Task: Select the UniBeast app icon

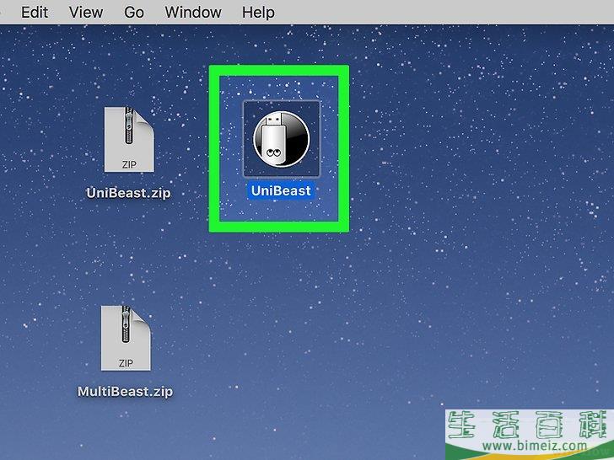Action: pos(282,139)
